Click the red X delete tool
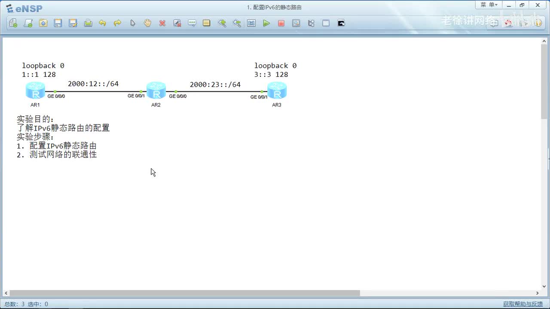Viewport: 550px width, 309px height. point(162,23)
